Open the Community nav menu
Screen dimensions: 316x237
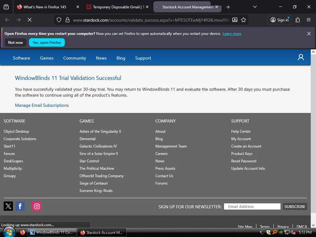coord(75,58)
